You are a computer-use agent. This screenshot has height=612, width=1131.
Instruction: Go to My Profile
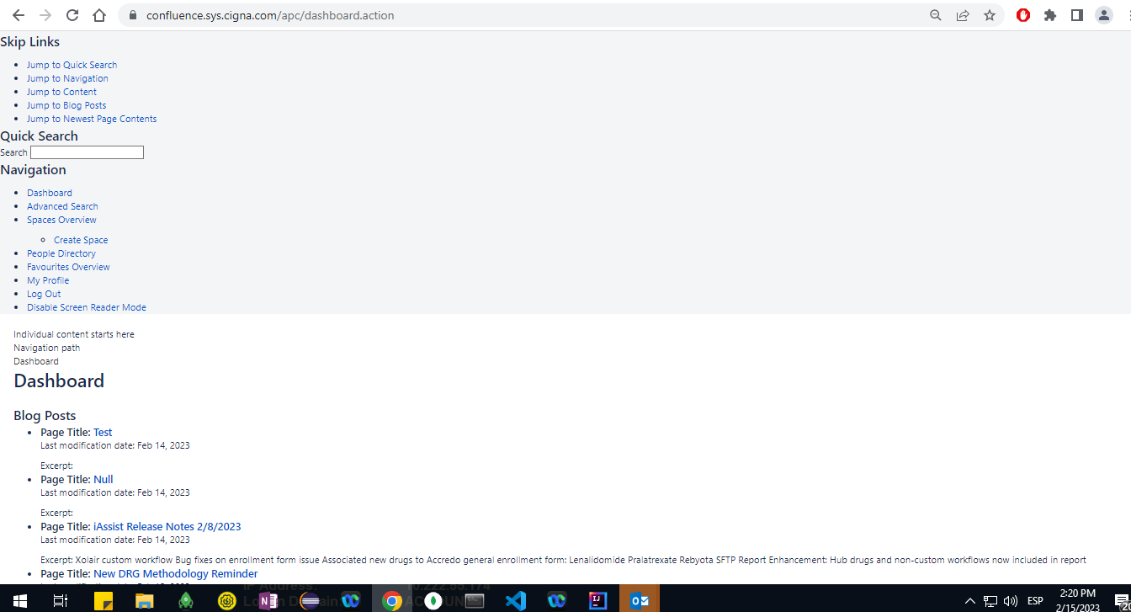pyautogui.click(x=48, y=280)
